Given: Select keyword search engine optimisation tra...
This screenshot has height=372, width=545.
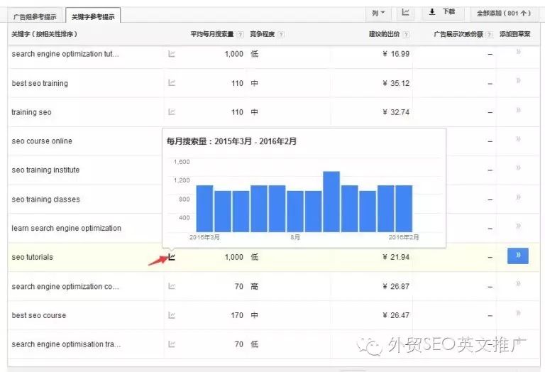Looking at the screenshot, I should tap(67, 344).
